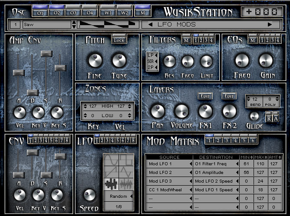Select Filters slot 2 tab
Image resolution: width=290 pixels, height=216 pixels.
201,39
